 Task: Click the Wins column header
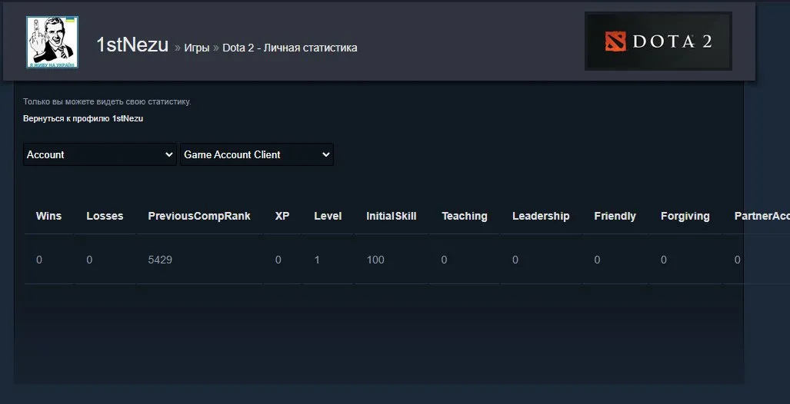49,217
